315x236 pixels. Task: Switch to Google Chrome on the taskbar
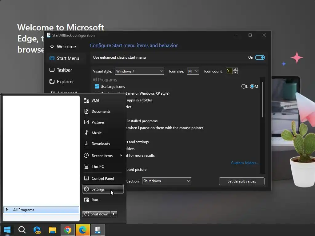pyautogui.click(x=67, y=230)
